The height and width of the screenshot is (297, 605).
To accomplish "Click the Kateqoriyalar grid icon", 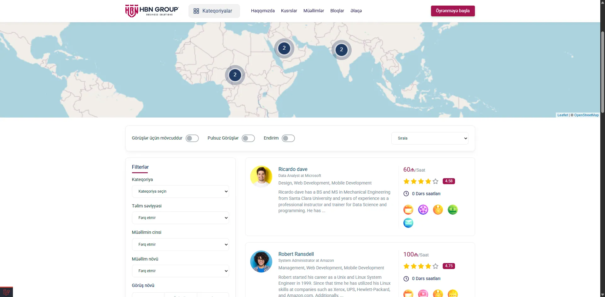I will point(196,11).
